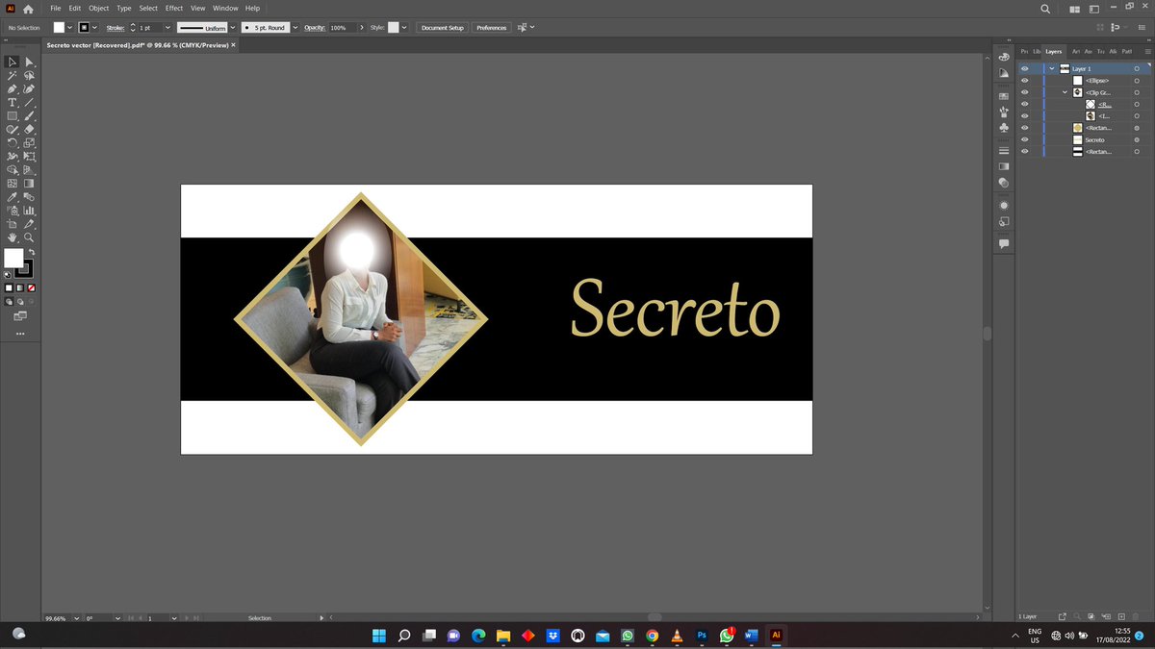Hide the gold <Rectangle> layer item
The height and width of the screenshot is (649, 1155).
pyautogui.click(x=1024, y=128)
